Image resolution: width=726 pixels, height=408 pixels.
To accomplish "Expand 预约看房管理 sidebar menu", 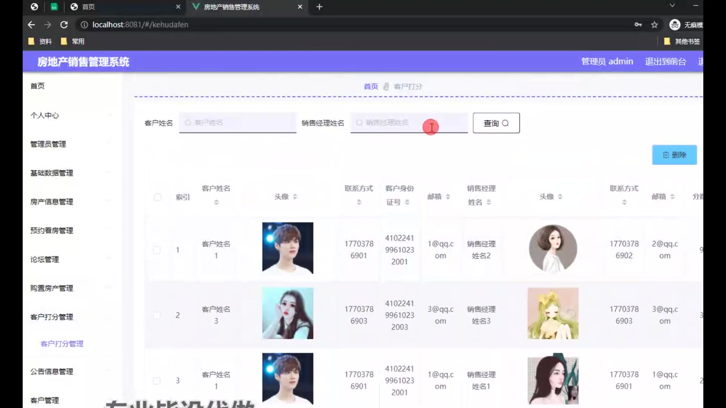I will pyautogui.click(x=52, y=230).
